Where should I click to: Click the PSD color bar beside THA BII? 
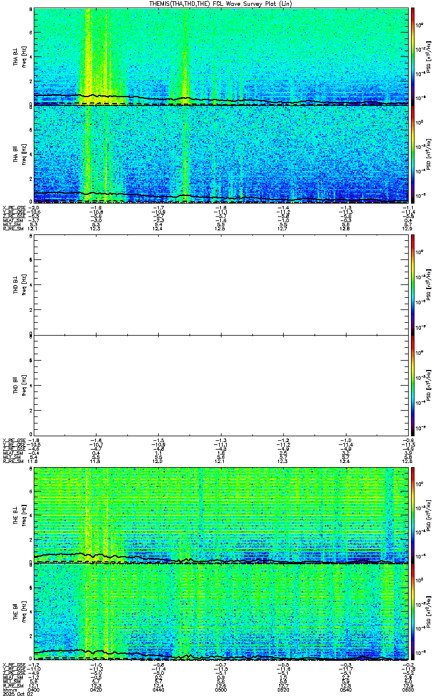point(413,154)
